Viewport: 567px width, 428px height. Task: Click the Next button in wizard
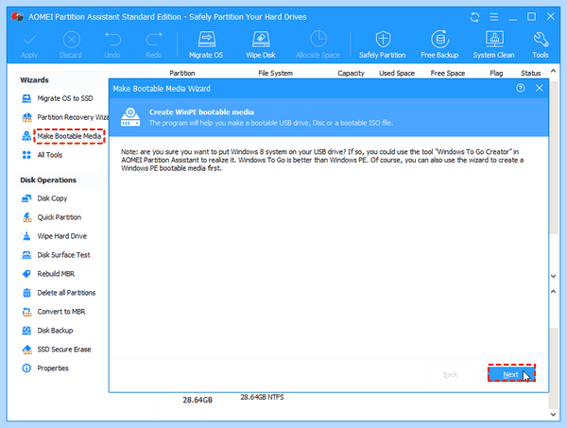point(511,373)
